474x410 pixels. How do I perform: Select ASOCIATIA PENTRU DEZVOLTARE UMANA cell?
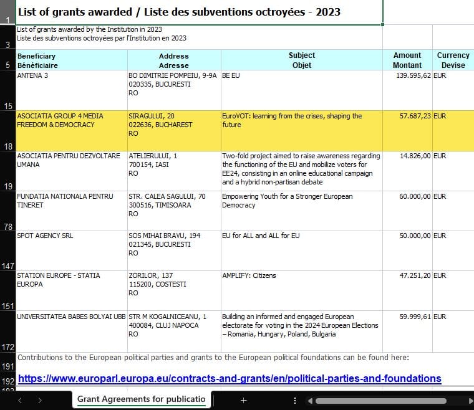coord(72,171)
